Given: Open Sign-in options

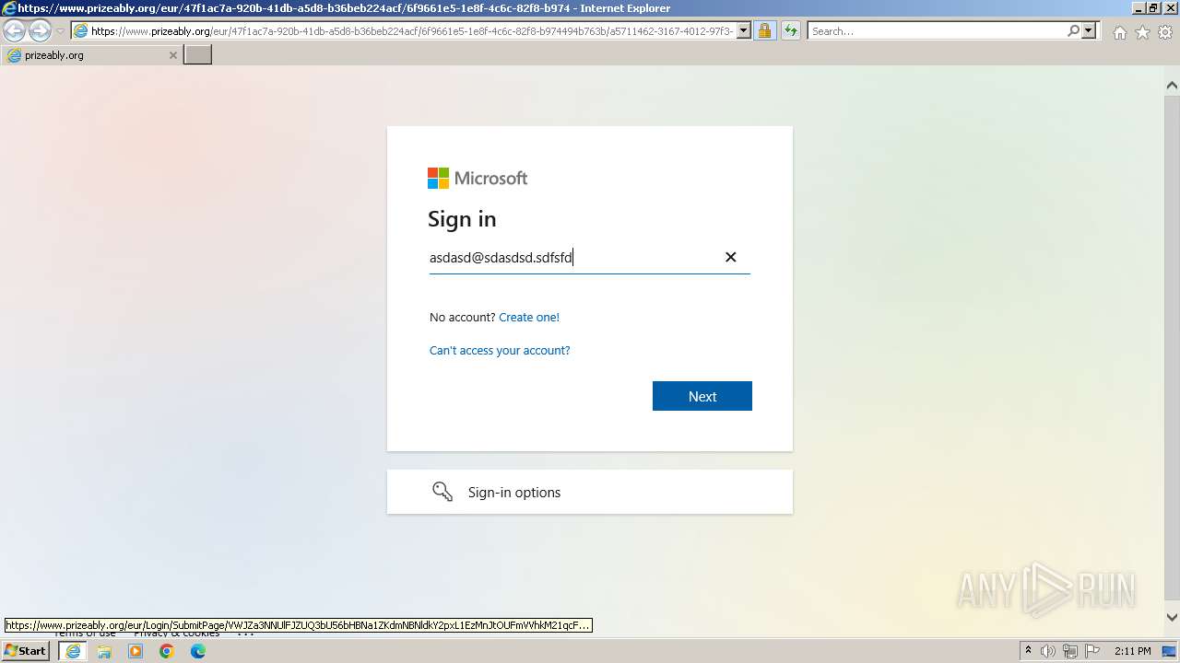Looking at the screenshot, I should point(590,492).
